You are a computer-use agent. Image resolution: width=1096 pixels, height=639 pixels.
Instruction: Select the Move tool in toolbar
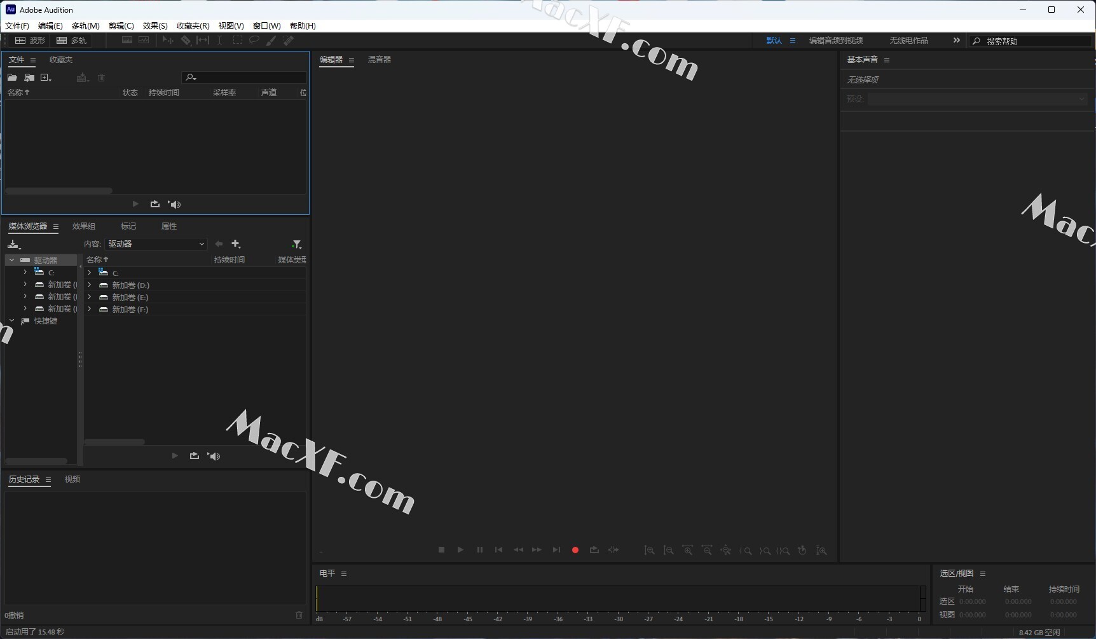point(168,40)
